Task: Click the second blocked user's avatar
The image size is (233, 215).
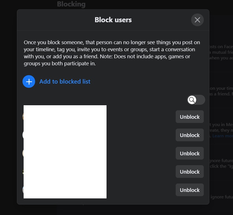Action: (x=25, y=135)
